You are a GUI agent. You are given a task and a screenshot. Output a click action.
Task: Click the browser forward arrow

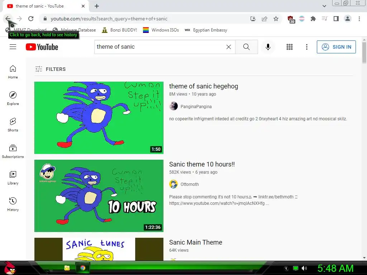click(x=19, y=19)
